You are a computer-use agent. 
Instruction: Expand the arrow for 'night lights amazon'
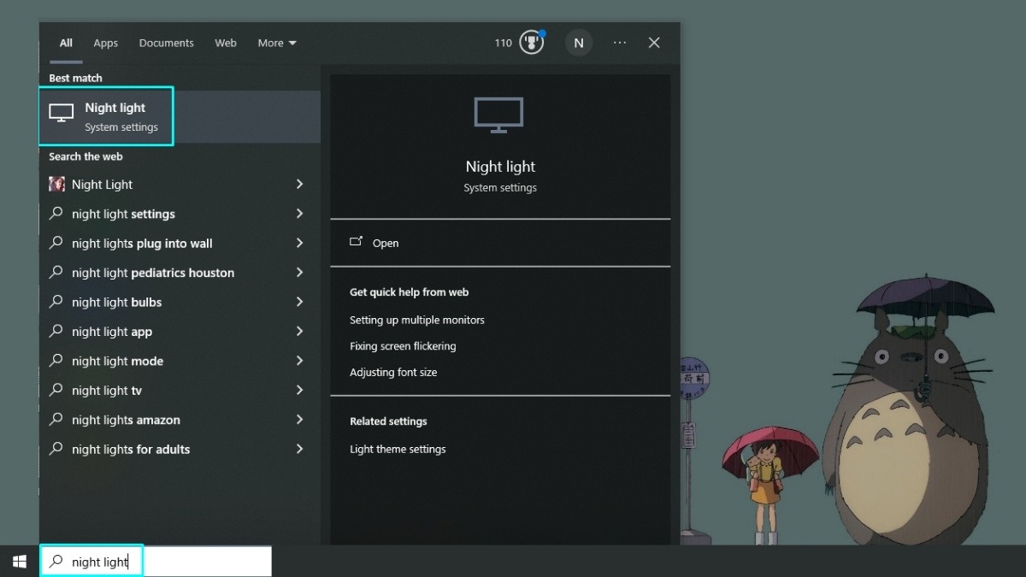(299, 420)
